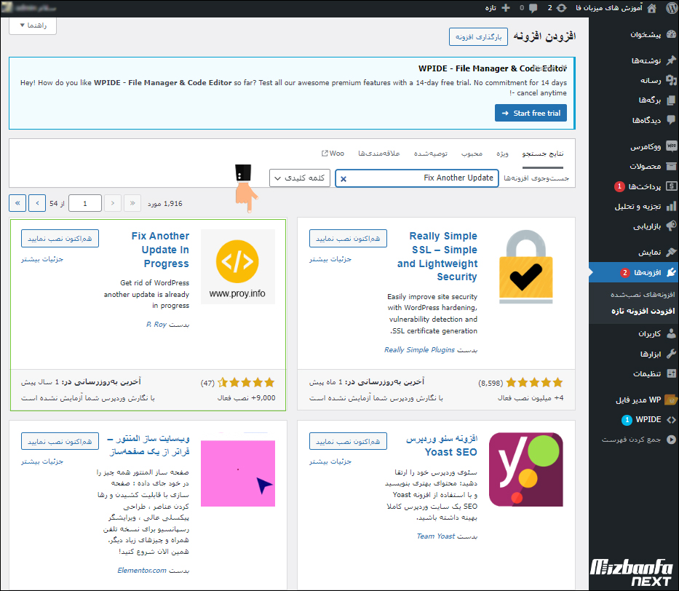This screenshot has height=591, width=679.
Task: Open the Really Simple Plugins author link
Action: coord(420,350)
